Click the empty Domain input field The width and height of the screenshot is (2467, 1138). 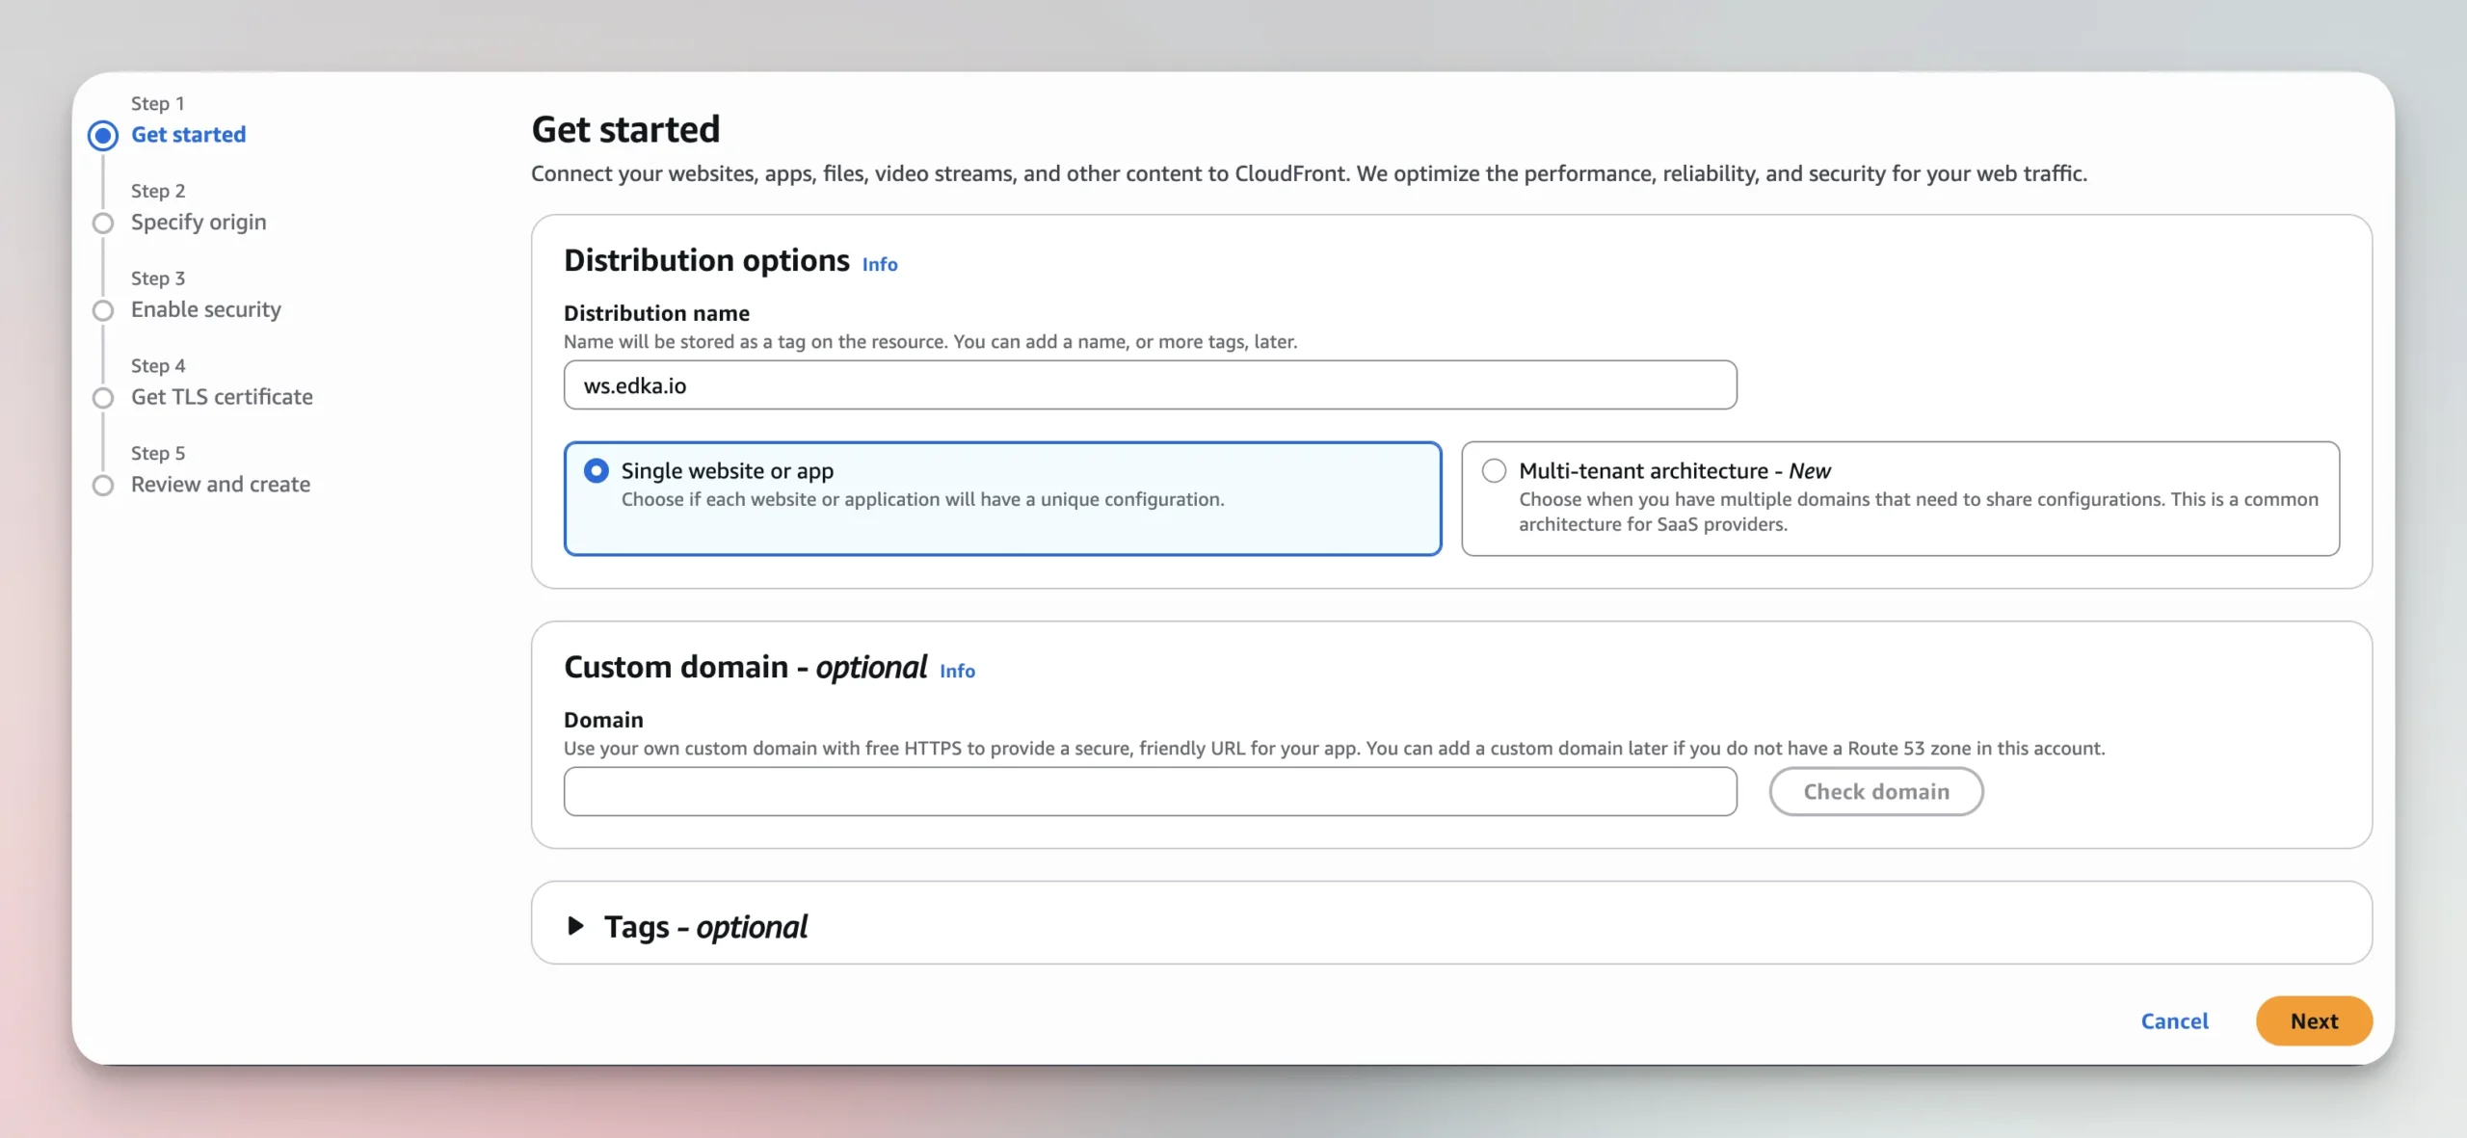(1150, 791)
